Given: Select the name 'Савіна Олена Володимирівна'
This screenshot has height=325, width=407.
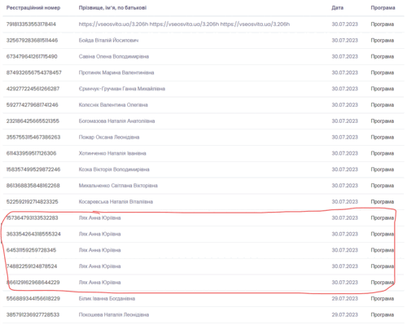Looking at the screenshot, I should tap(114, 56).
